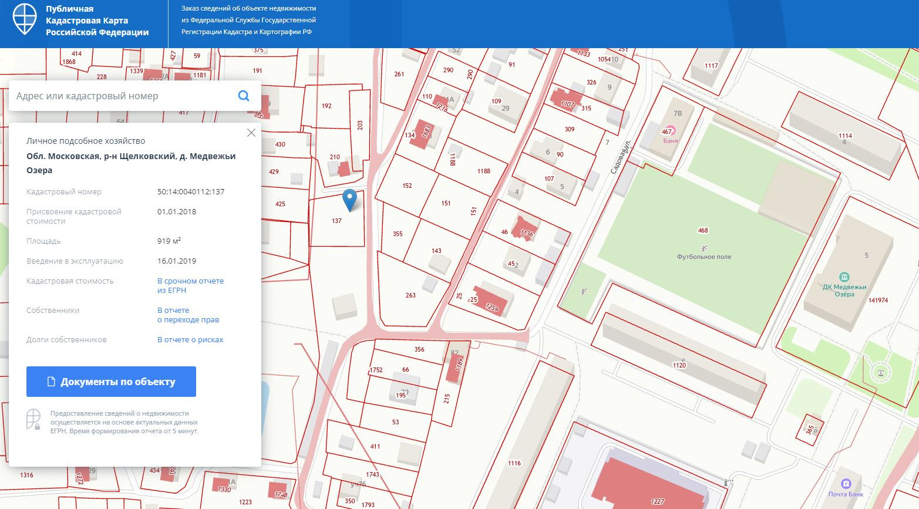
Task: Click the football field sports icon
Action: [x=704, y=248]
